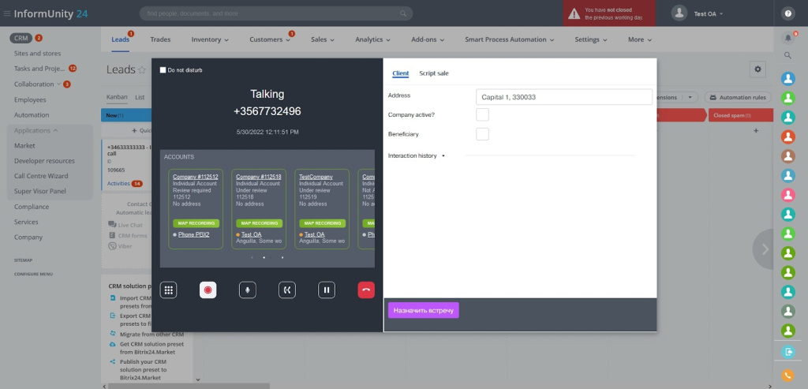Click the call transfer icon

pos(287,290)
